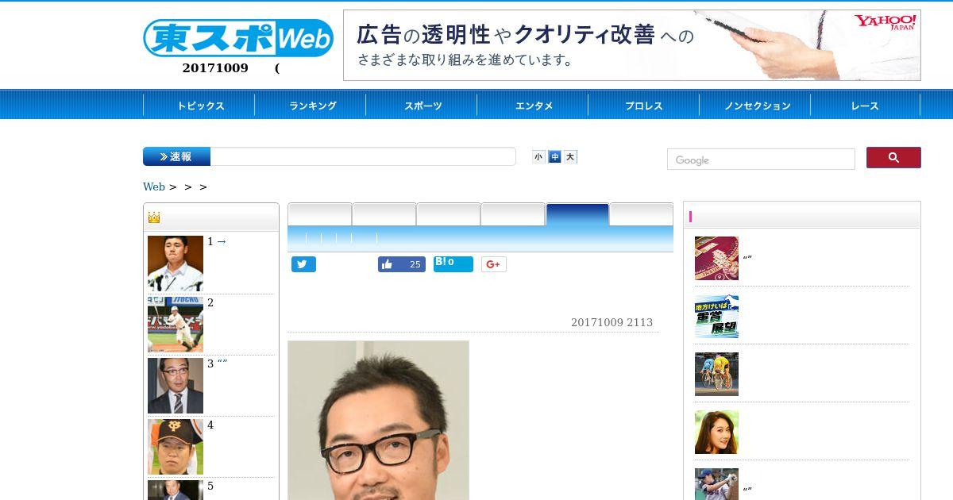Open the baseball batter sidebar thumbnail
The width and height of the screenshot is (953, 500).
click(716, 484)
